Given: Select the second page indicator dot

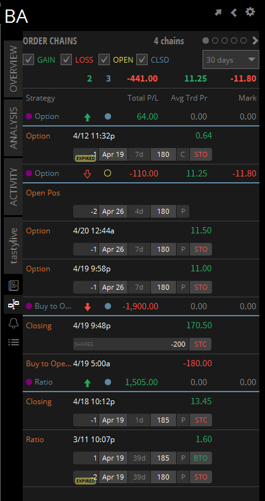Looking at the screenshot, I should 215,40.
